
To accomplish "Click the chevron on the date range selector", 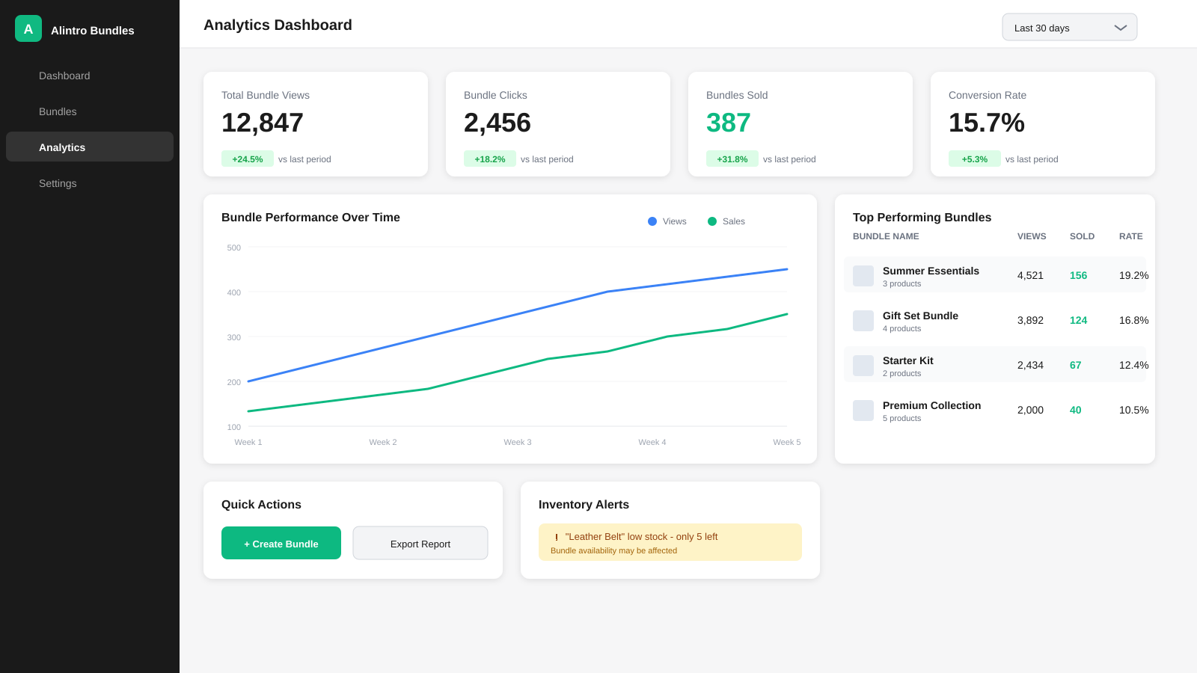I will 1120,27.
